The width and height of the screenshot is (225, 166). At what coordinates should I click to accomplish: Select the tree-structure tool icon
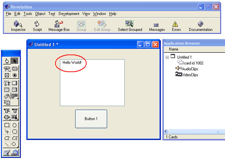pyautogui.click(x=7, y=103)
